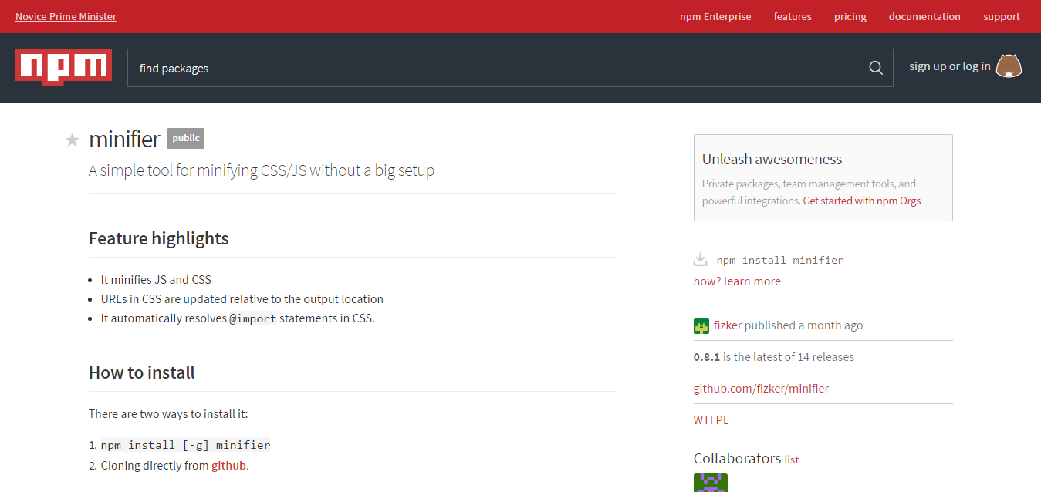
Task: View the pricing page
Action: click(850, 16)
